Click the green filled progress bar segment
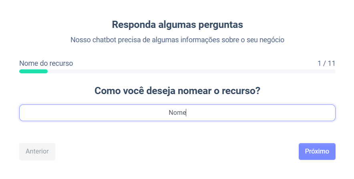 point(33,71)
